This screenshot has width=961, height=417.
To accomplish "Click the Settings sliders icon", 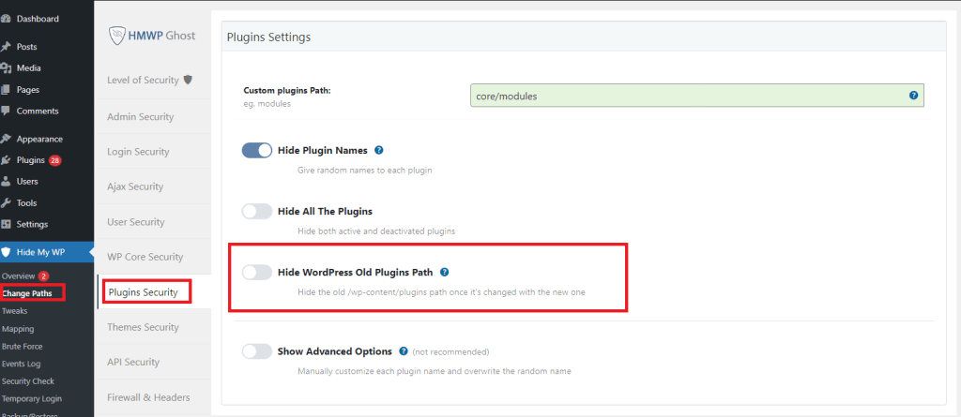I will point(6,224).
